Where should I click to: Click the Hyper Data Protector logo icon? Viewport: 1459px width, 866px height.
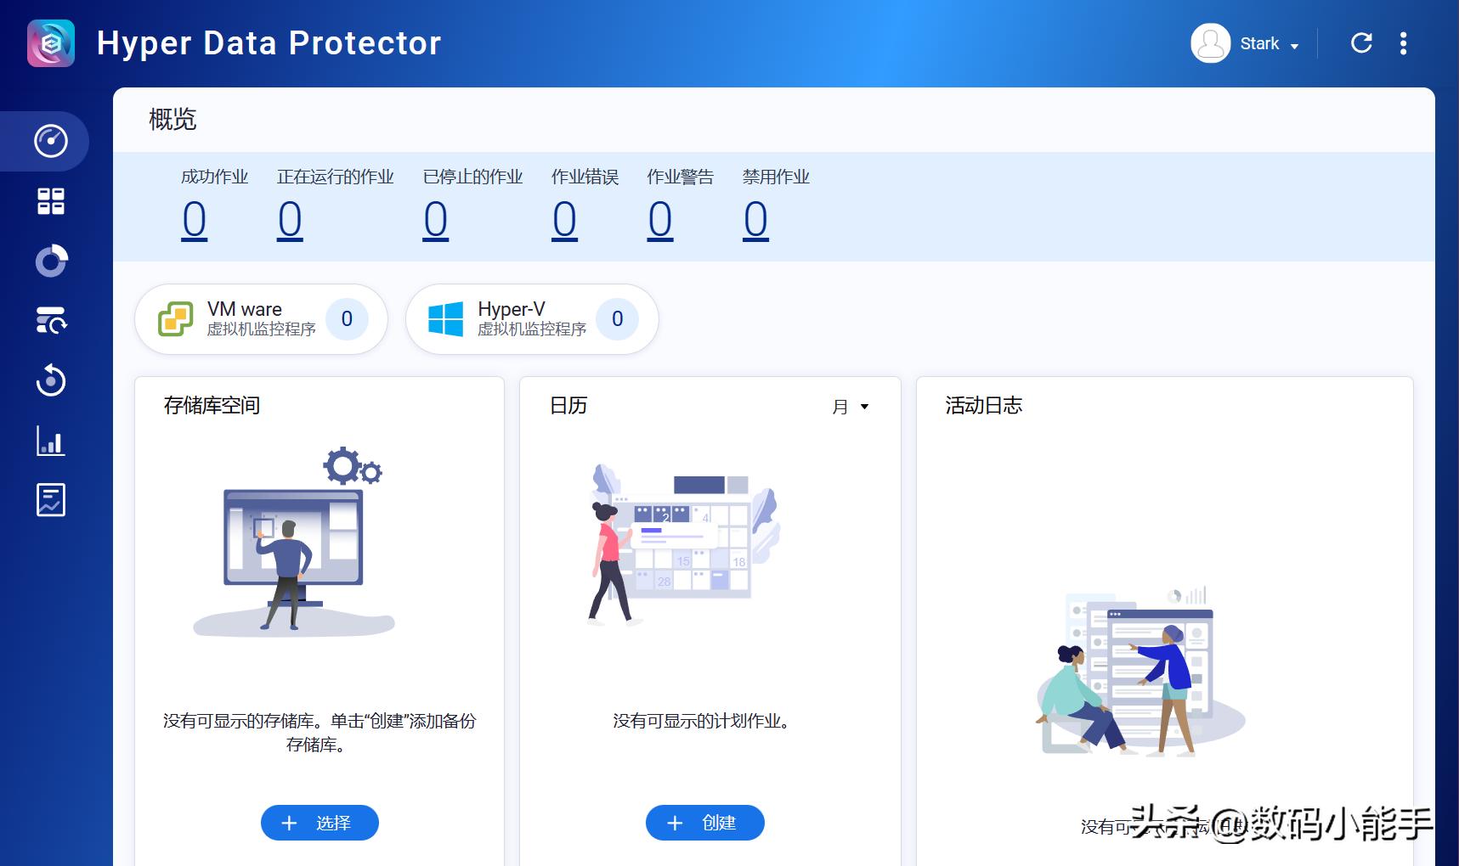49,42
